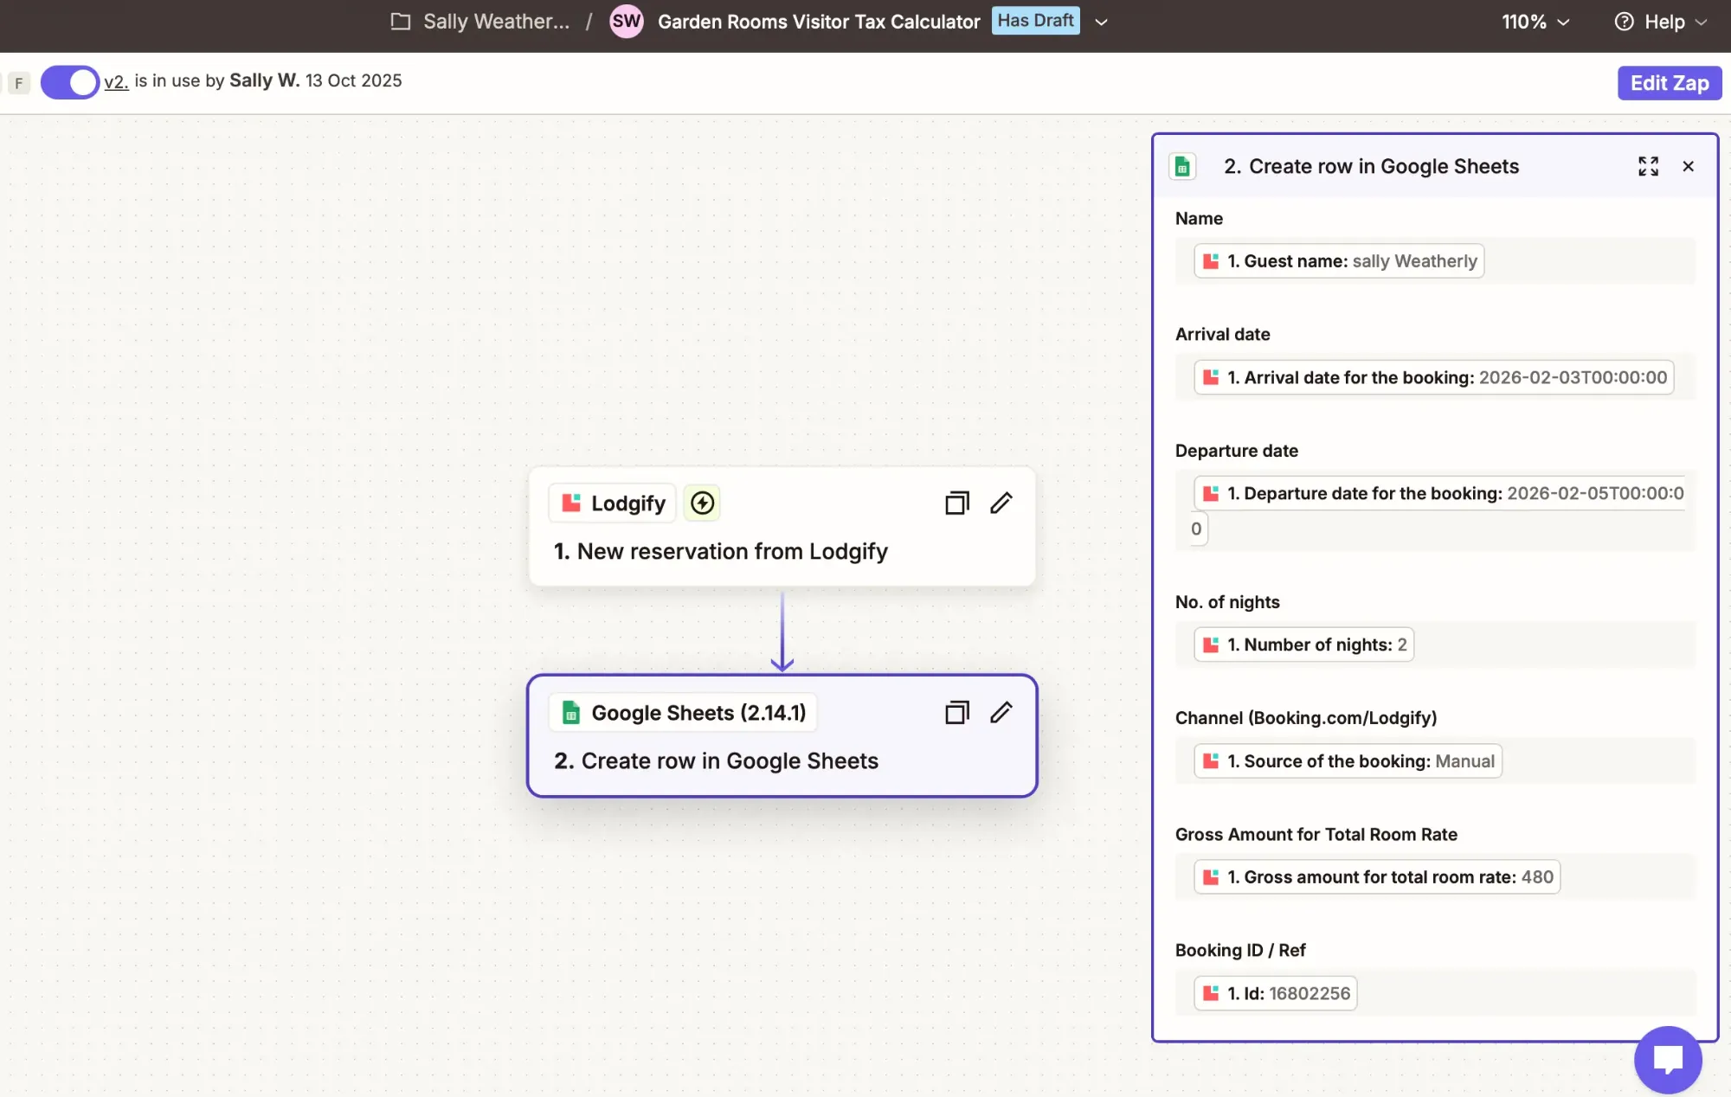Expand the Zap title dropdown chevron
This screenshot has height=1097, width=1731.
click(x=1101, y=22)
